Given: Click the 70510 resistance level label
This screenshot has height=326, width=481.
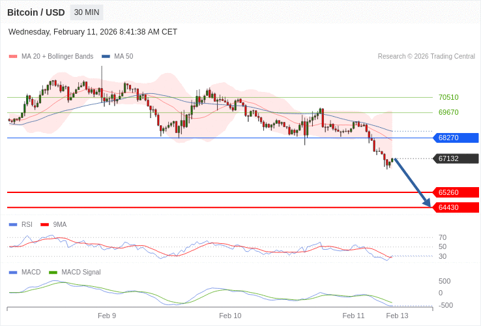Looking at the screenshot, I should [x=448, y=97].
